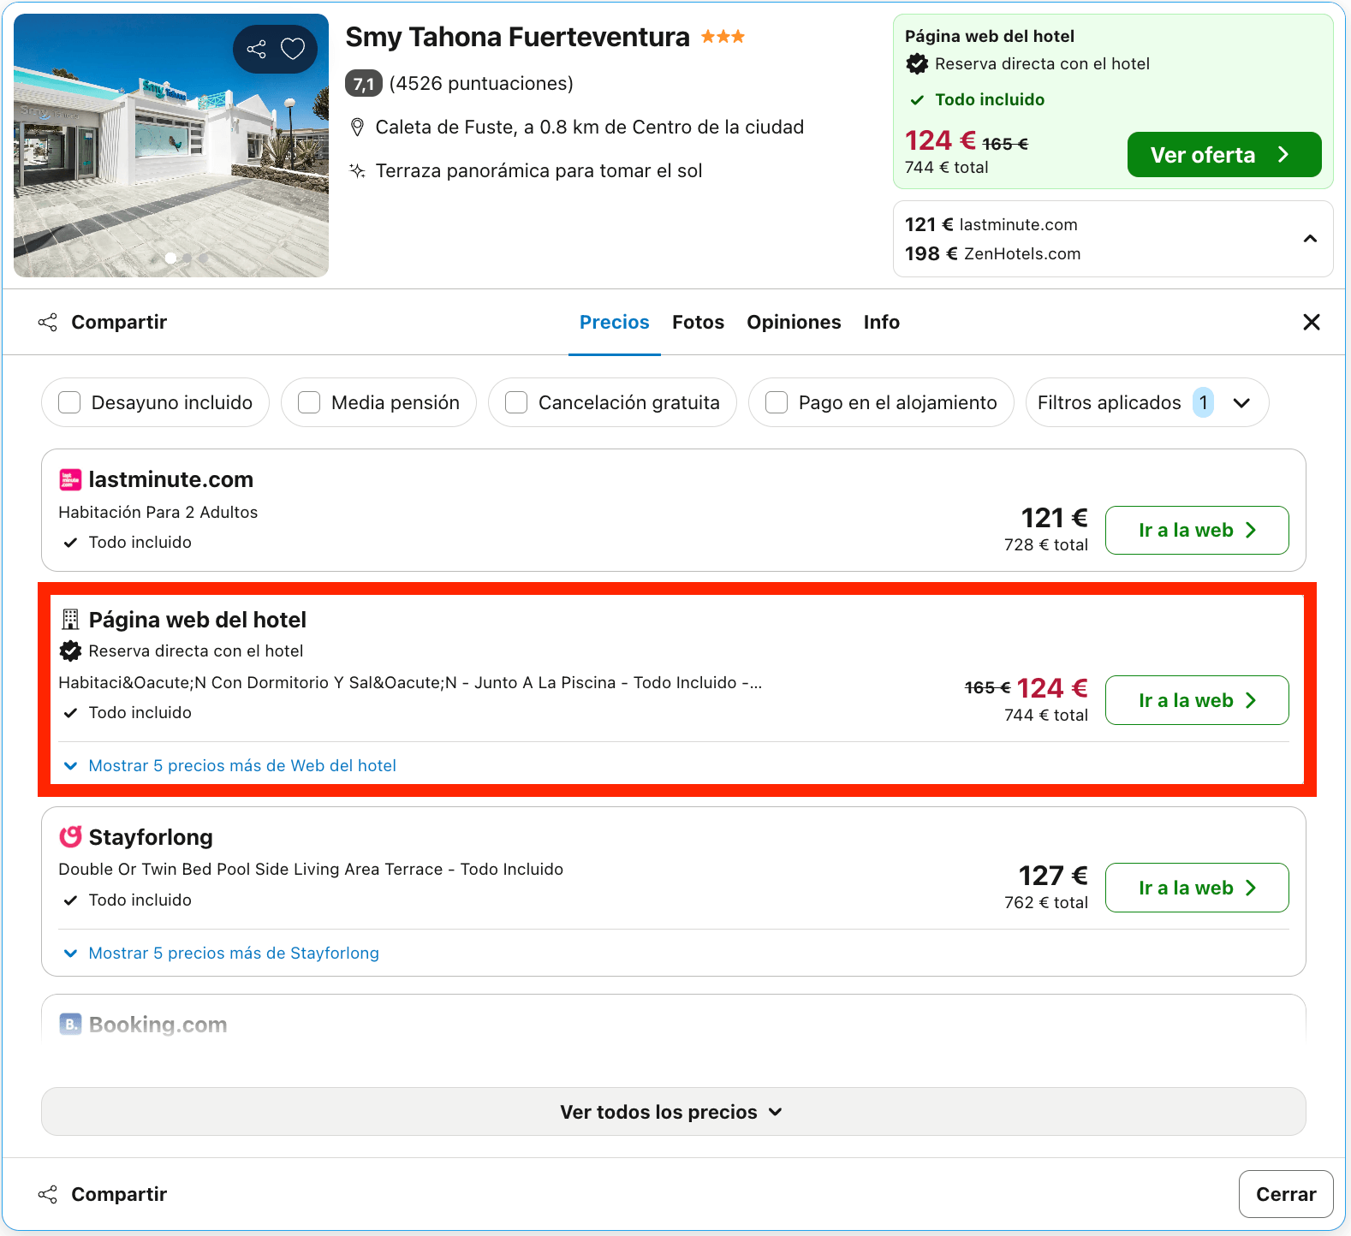Click the share icon on hotel photo
This screenshot has height=1236, width=1351.
point(256,50)
